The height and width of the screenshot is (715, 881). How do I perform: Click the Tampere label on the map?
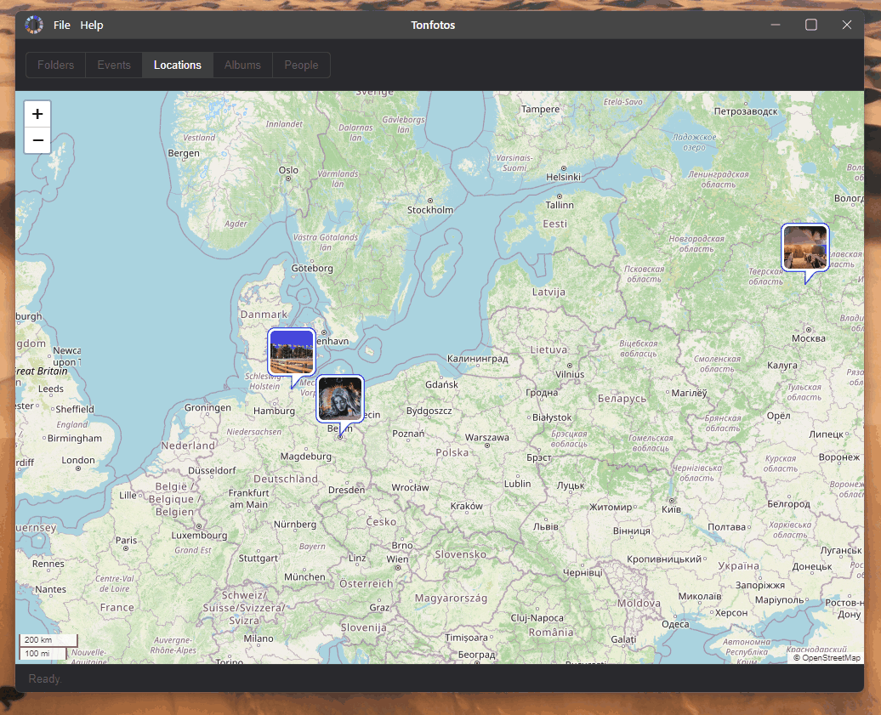[x=540, y=110]
